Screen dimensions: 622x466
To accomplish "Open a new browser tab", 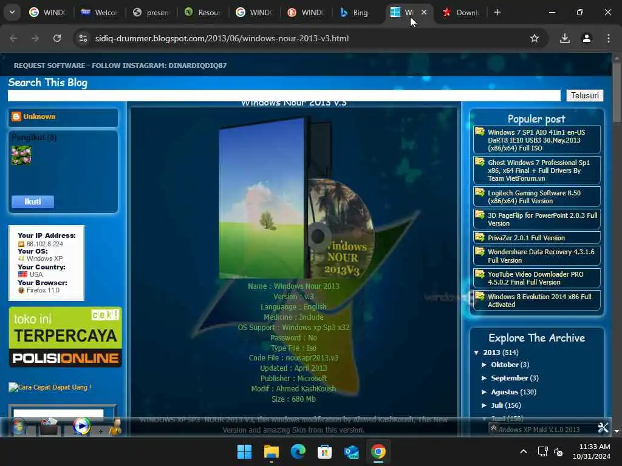I will [x=497, y=12].
